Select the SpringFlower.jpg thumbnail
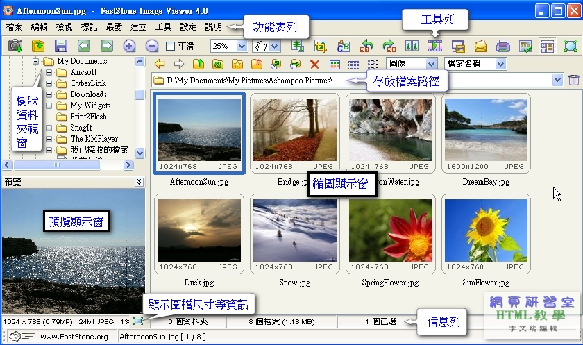This screenshot has height=345, width=583. (x=390, y=234)
